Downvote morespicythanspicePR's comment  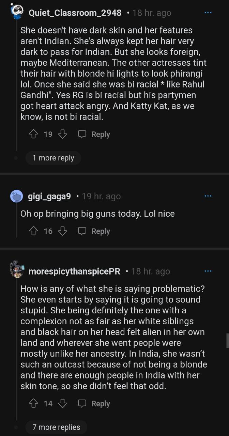tap(62, 404)
